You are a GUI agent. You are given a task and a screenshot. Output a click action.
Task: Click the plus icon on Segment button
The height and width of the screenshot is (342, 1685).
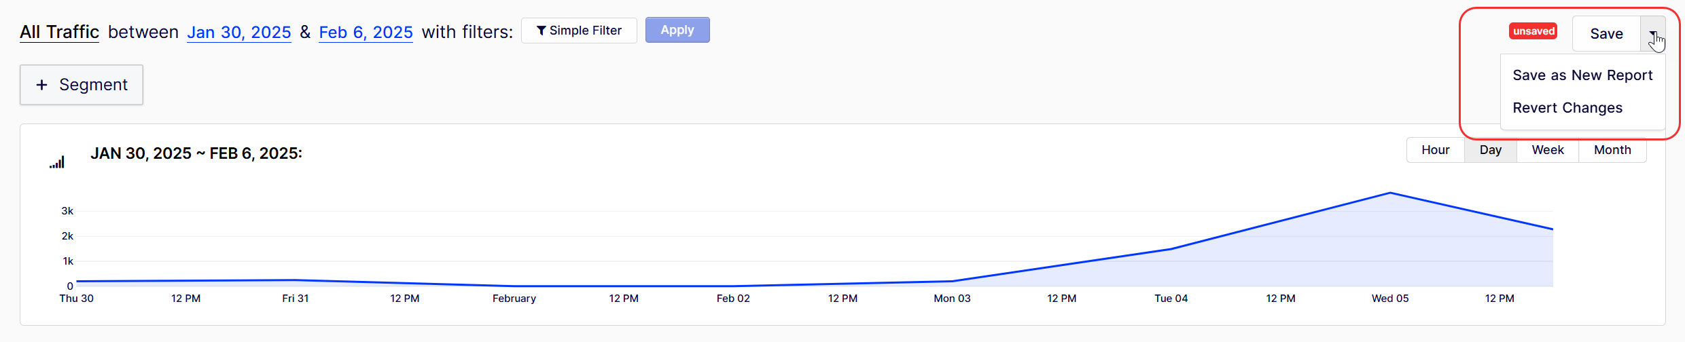tap(42, 85)
